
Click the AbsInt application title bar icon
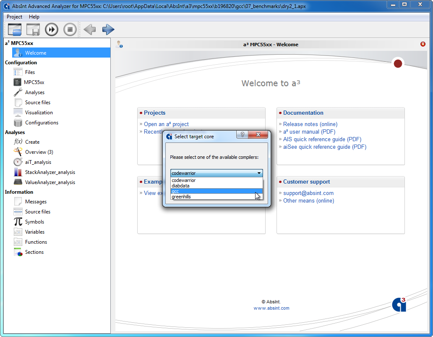(x=7, y=6)
